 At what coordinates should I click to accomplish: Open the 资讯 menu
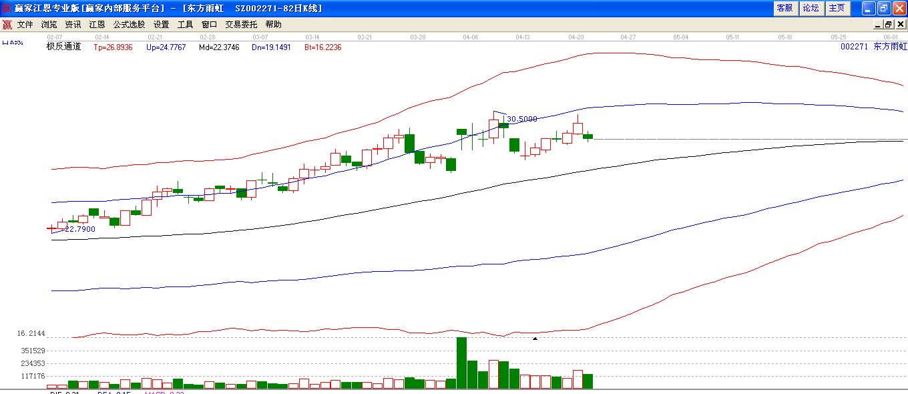coord(73,25)
